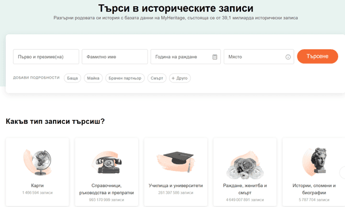345x207 pixels.
Task: Click the info icon in Място field
Action: (x=288, y=57)
